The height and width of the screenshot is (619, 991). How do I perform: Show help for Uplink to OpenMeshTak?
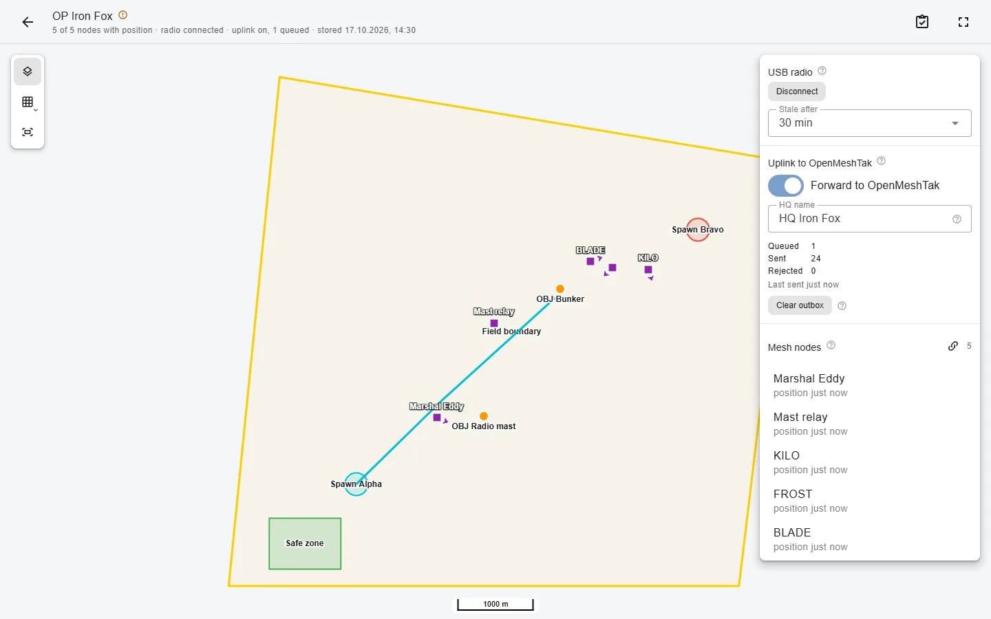coord(881,162)
